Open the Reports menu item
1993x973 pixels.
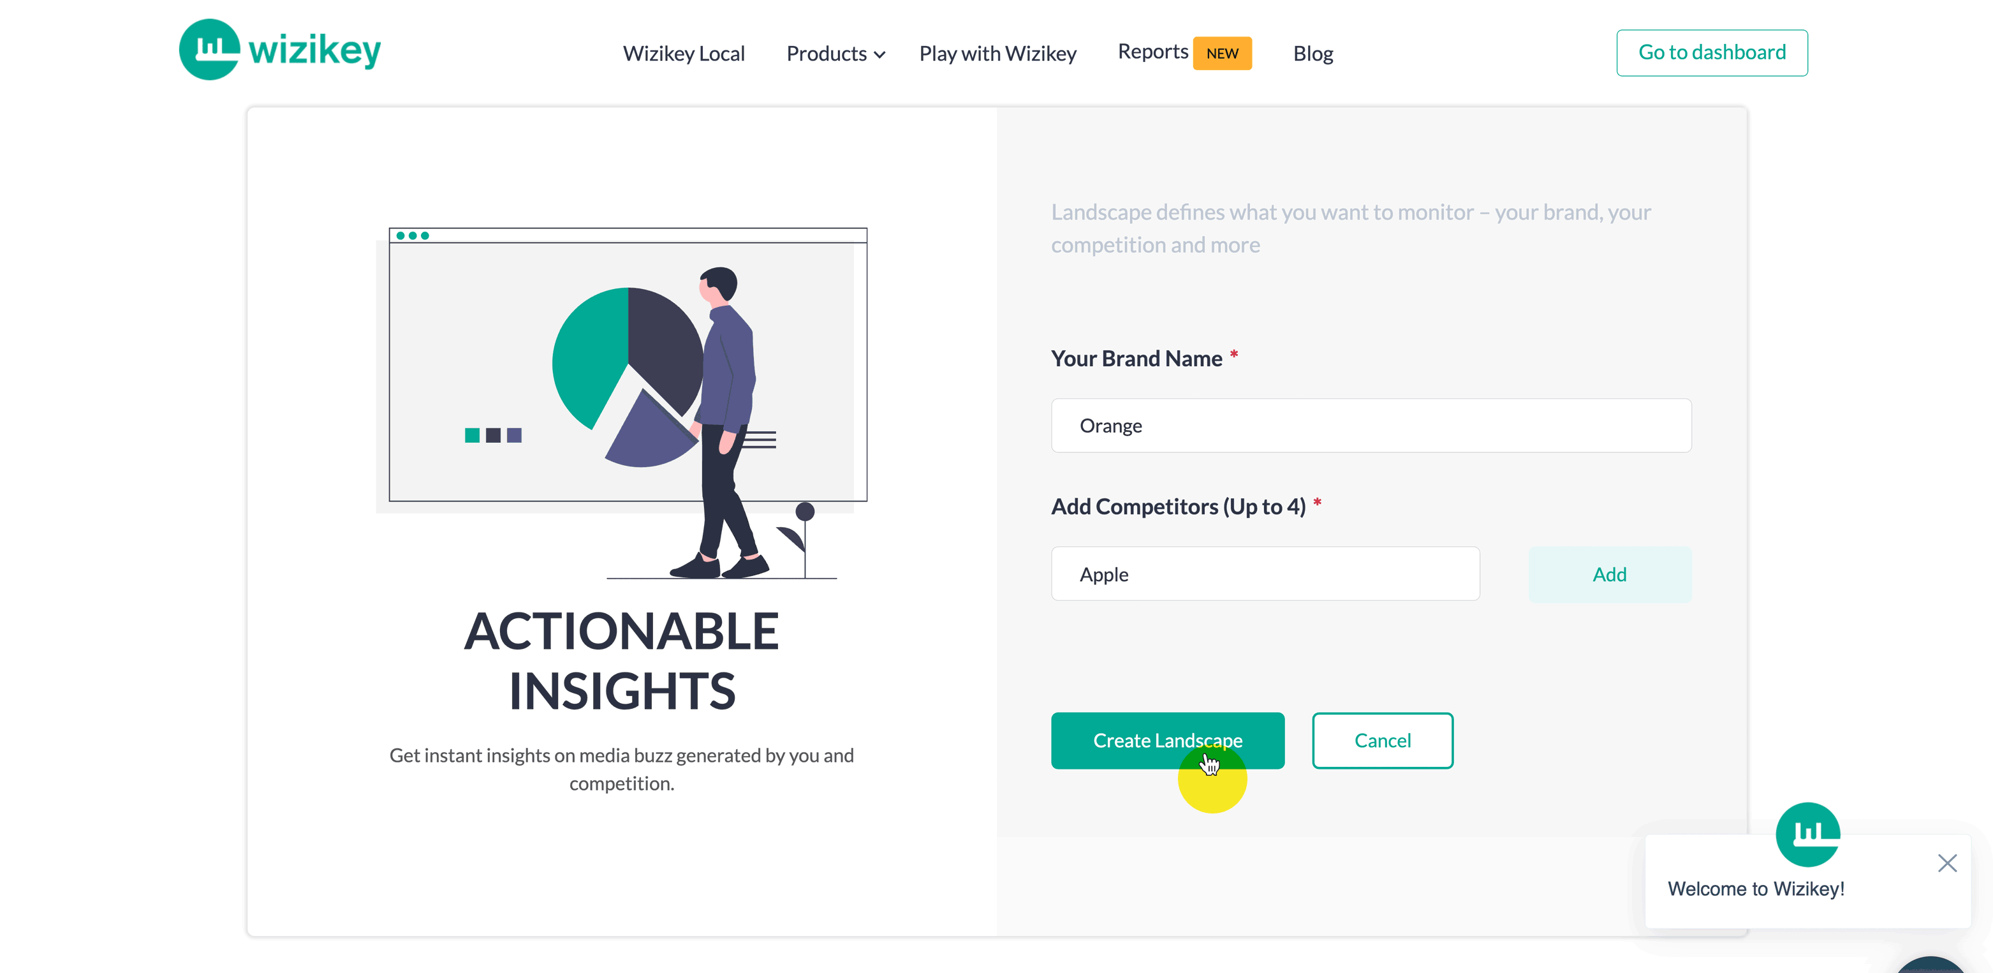(1152, 52)
